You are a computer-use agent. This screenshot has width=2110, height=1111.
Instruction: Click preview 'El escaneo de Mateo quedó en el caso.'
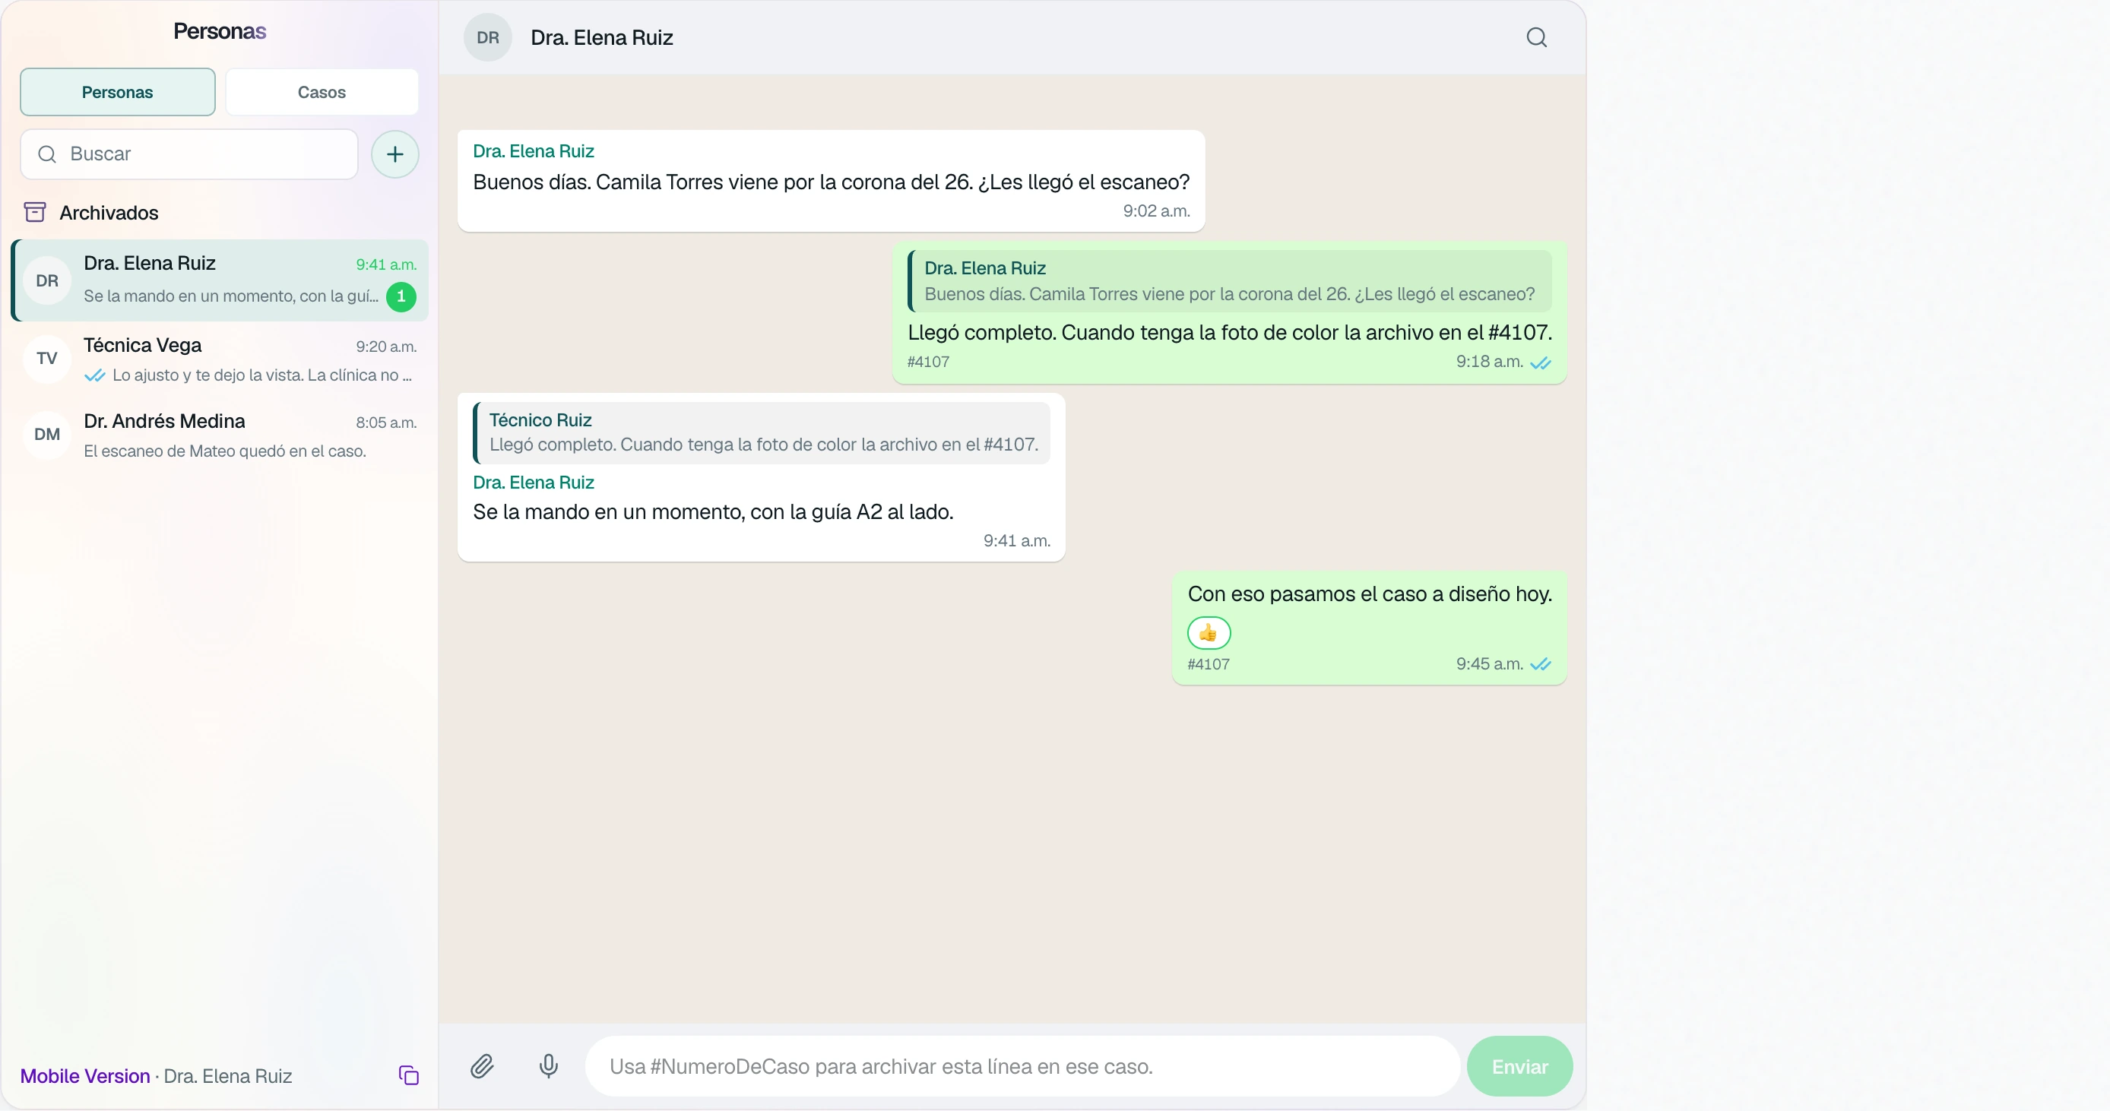(224, 451)
